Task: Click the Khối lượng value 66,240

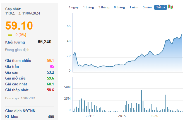Action: [x=44, y=42]
